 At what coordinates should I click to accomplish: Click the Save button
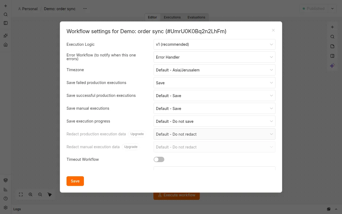75,181
